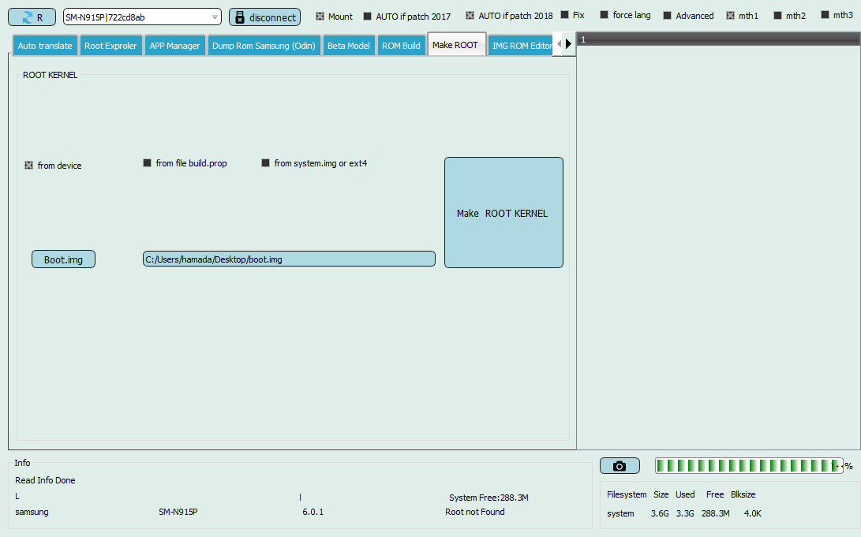Click the Read Info Done status text
The width and height of the screenshot is (861, 537).
(45, 480)
